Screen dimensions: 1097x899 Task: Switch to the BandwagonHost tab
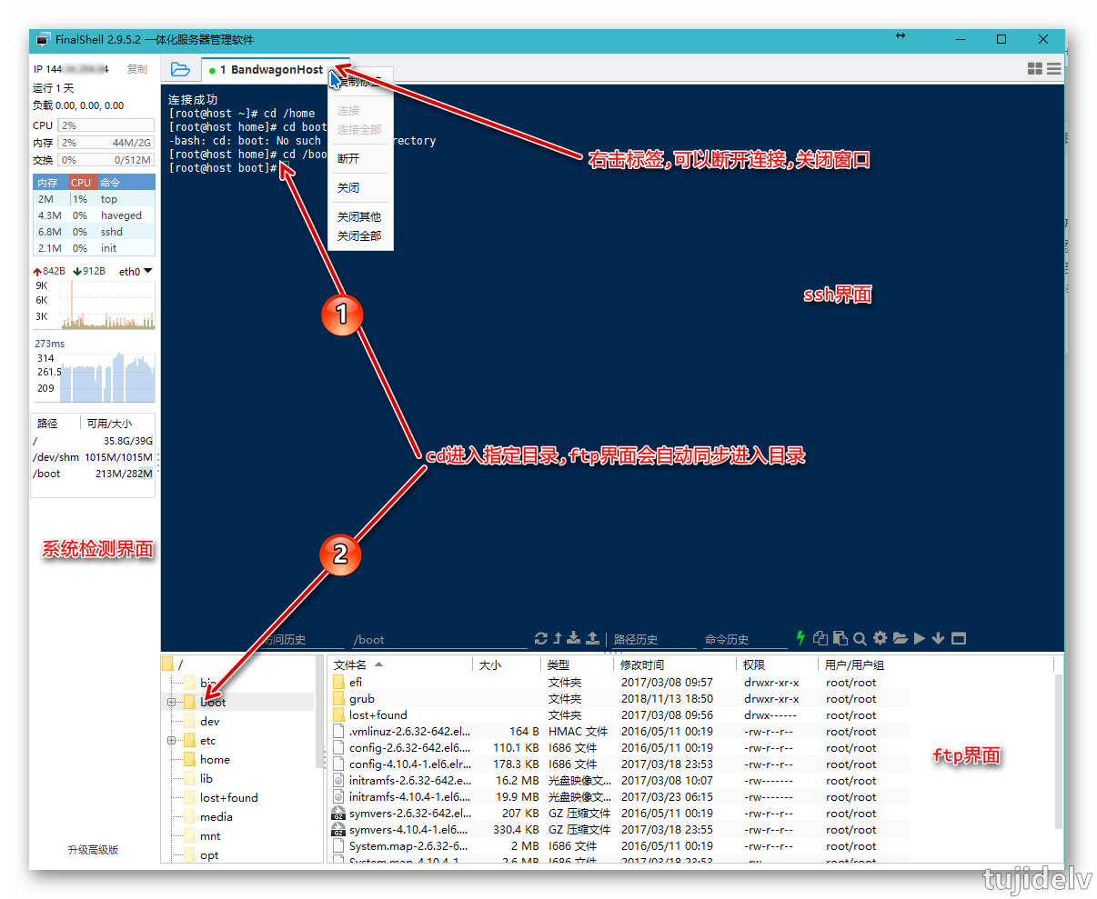(x=270, y=69)
